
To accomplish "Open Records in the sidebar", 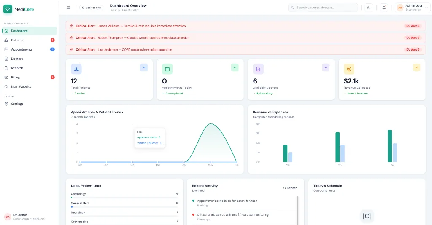I will 29,68.
